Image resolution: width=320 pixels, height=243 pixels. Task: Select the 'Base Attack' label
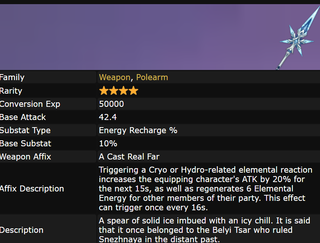point(23,117)
